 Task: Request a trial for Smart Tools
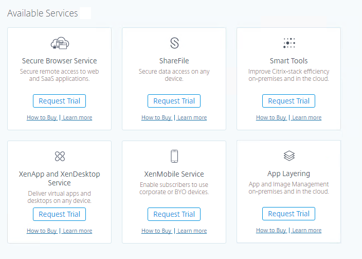[288, 101]
